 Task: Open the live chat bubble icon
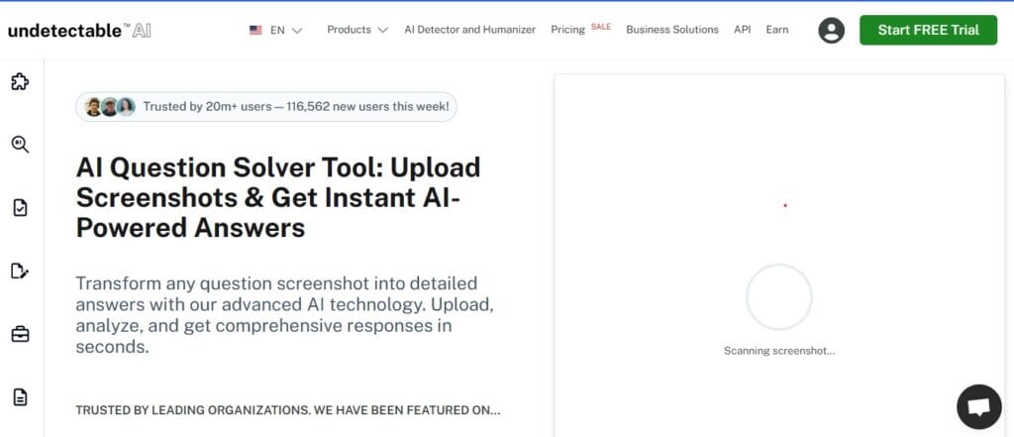[x=978, y=406]
